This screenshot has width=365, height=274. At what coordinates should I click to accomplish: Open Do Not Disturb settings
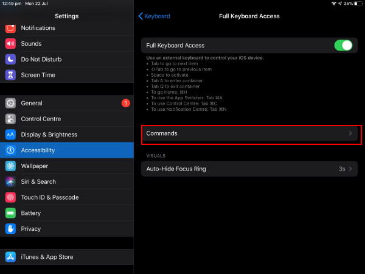67,59
